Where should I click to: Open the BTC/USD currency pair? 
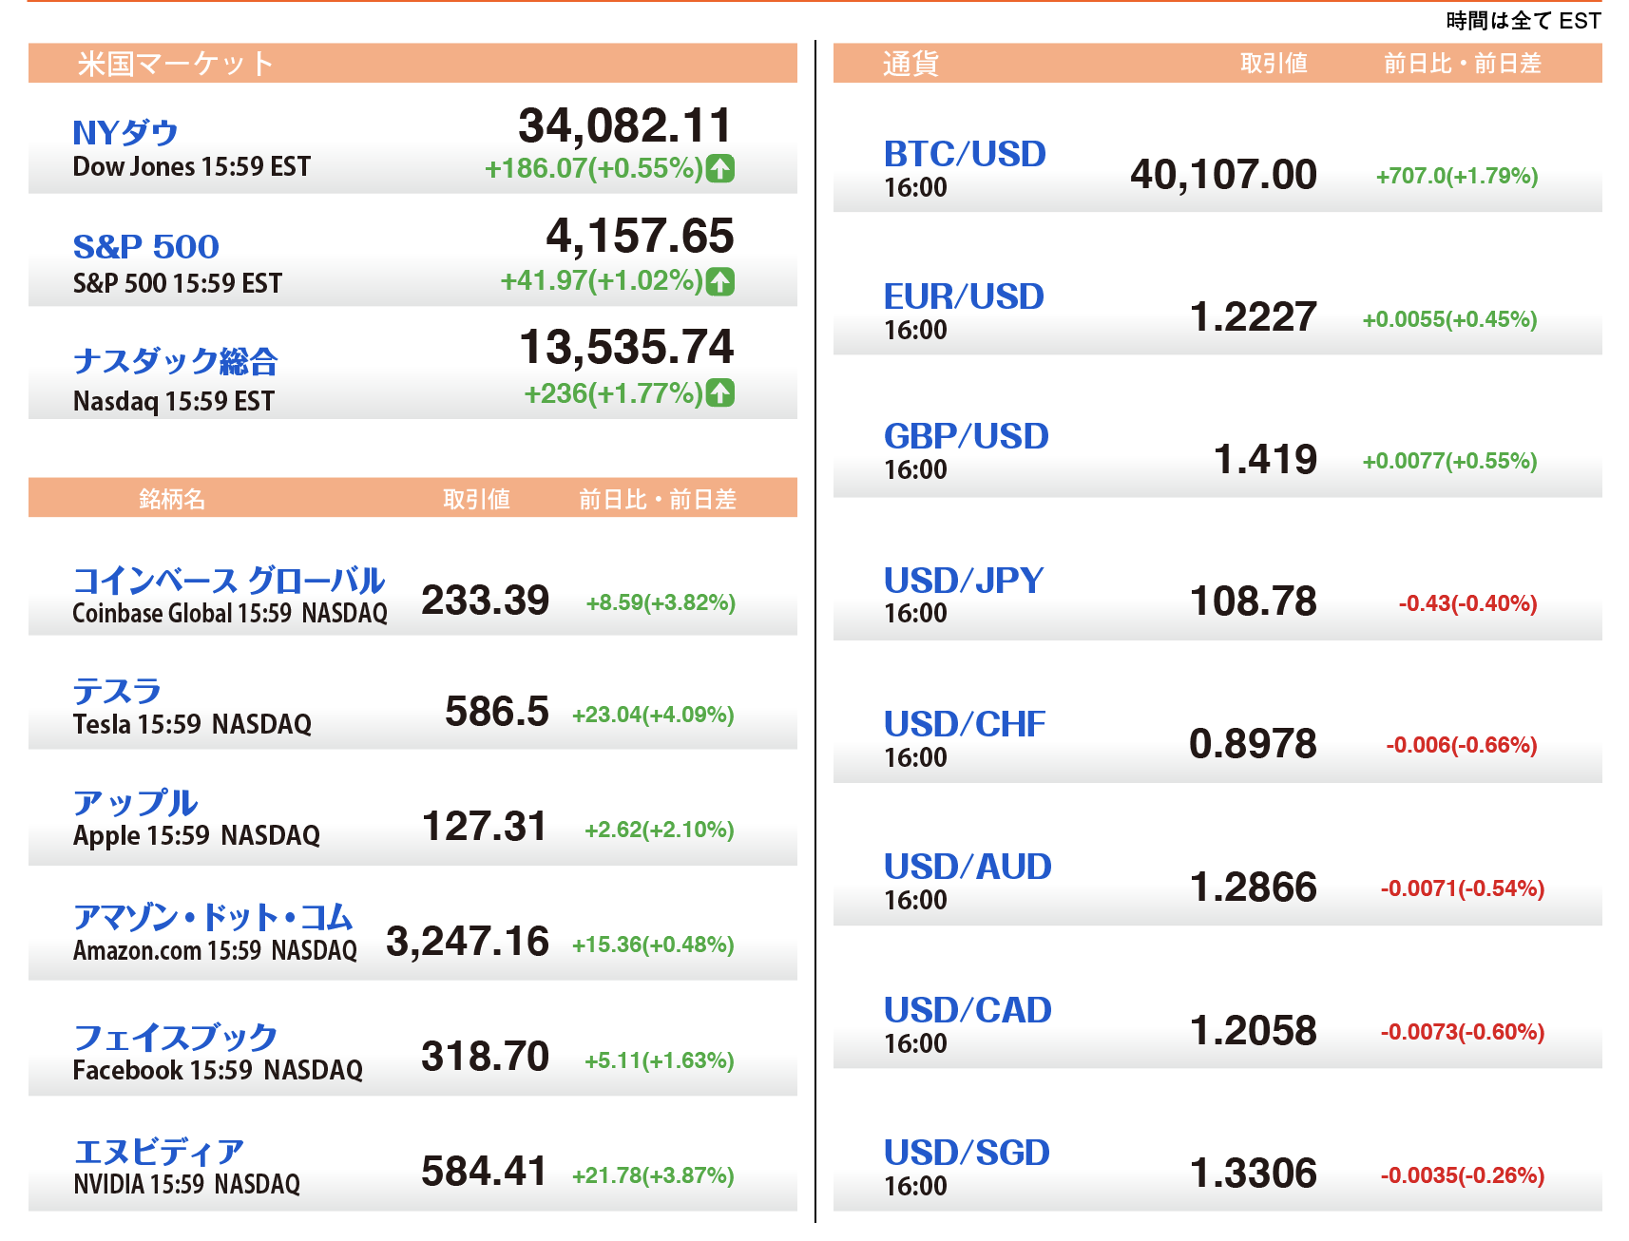coord(965,154)
